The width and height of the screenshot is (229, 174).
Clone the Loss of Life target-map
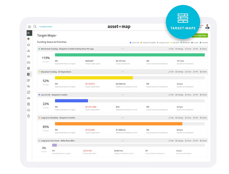188,95
